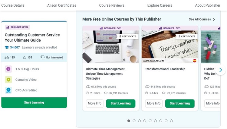Go to the About Publisher tab
The width and height of the screenshot is (227, 129).
click(x=208, y=5)
